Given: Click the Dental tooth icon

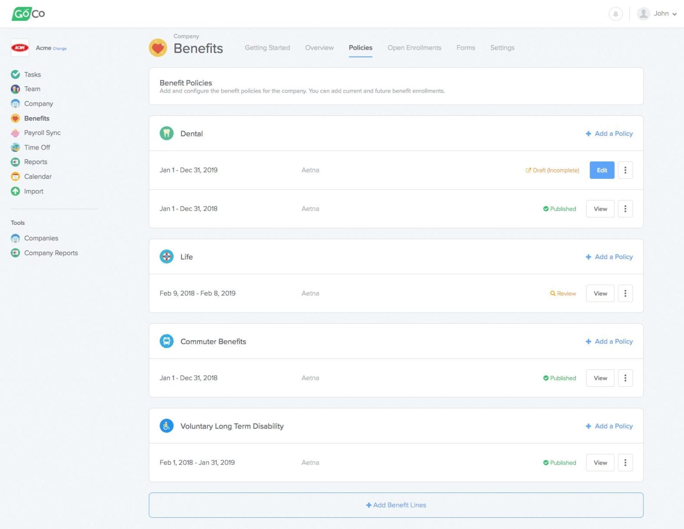Looking at the screenshot, I should (166, 134).
